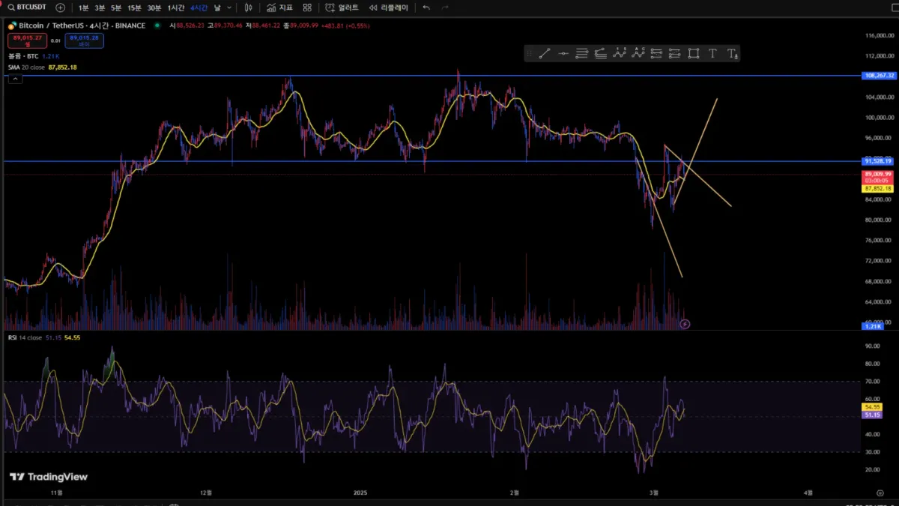Switch to the 15분 timeframe
The height and width of the screenshot is (506, 899).
point(134,7)
